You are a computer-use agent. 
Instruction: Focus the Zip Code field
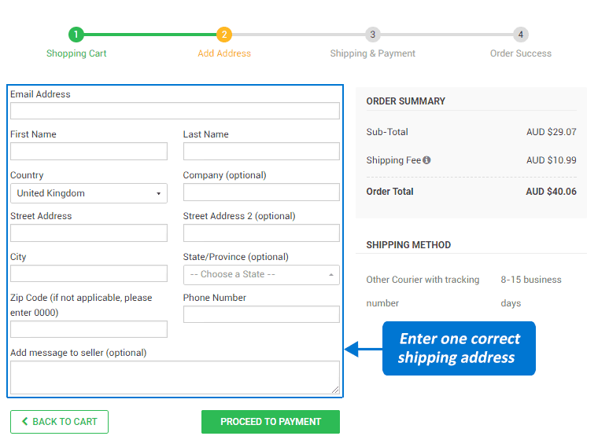[x=89, y=329]
